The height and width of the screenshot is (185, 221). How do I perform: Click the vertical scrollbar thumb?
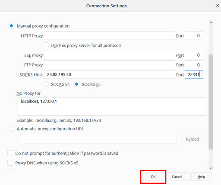pos(211,102)
